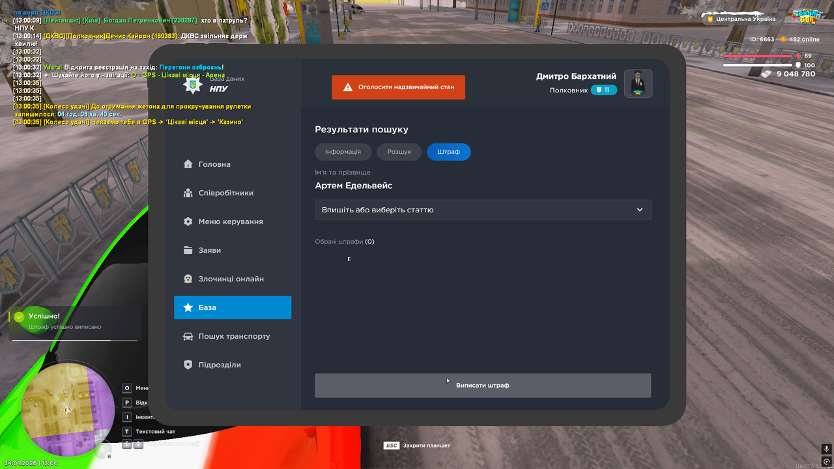The height and width of the screenshot is (469, 834).
Task: Click the Результати пошуку heading
Action: pyautogui.click(x=362, y=130)
